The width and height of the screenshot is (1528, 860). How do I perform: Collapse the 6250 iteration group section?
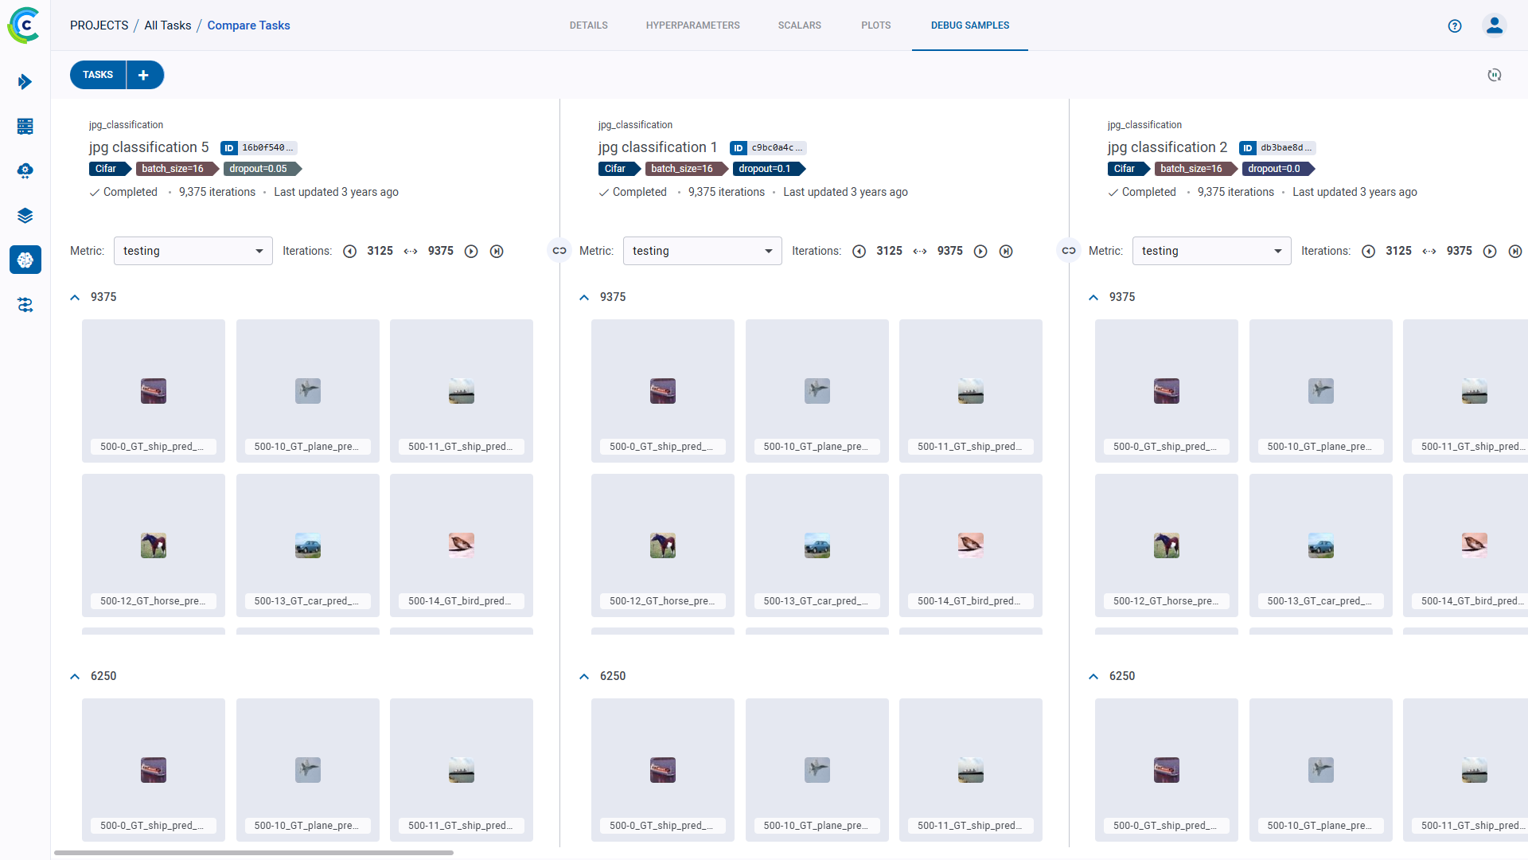(x=75, y=674)
